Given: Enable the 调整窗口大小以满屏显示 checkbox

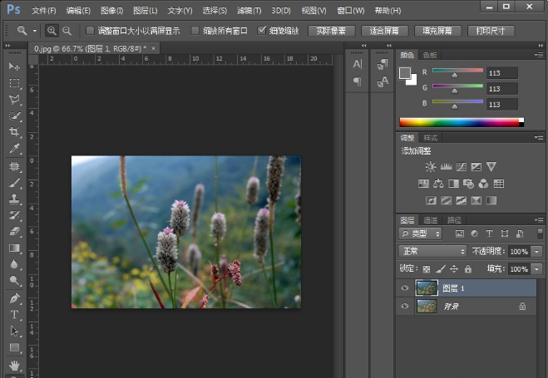Looking at the screenshot, I should click(91, 31).
